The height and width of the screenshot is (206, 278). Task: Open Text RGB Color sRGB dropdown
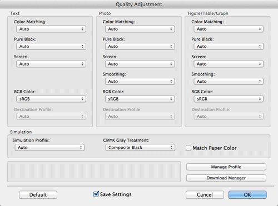[51, 99]
